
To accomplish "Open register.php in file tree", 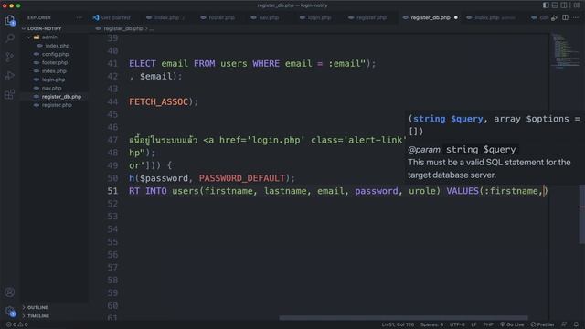I will pyautogui.click(x=57, y=105).
